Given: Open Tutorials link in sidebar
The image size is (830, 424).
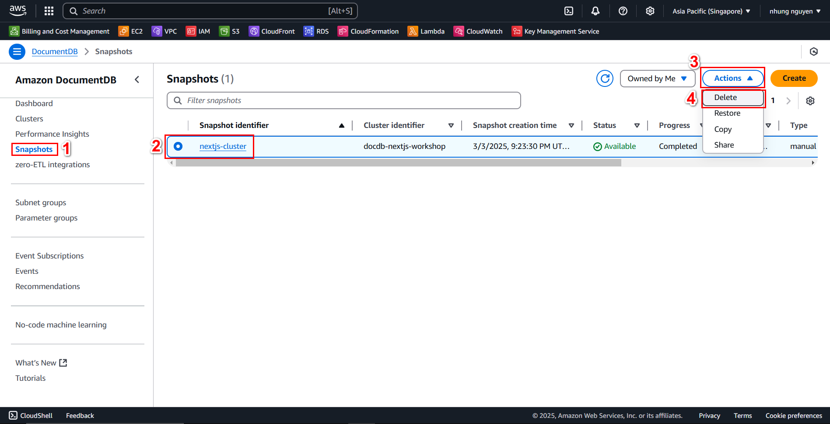Looking at the screenshot, I should (x=31, y=378).
